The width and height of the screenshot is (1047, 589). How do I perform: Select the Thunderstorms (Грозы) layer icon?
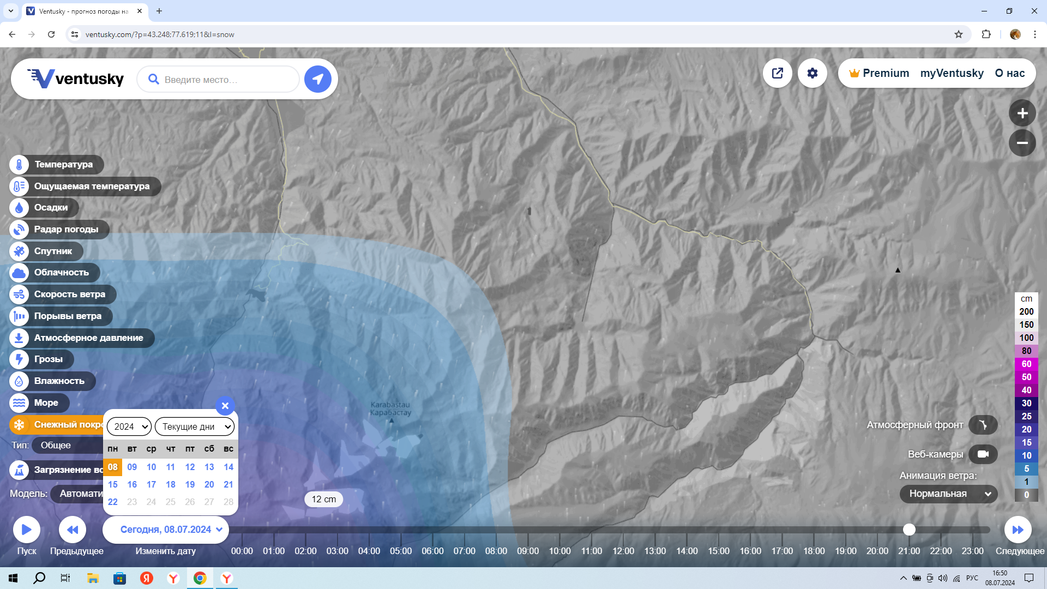point(19,359)
